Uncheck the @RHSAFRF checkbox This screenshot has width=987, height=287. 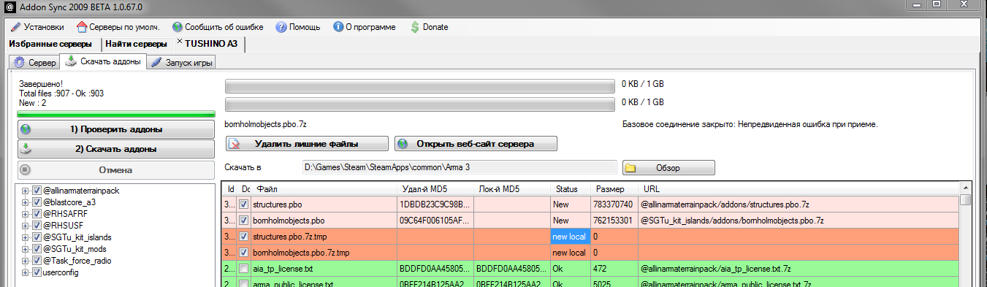[x=37, y=214]
